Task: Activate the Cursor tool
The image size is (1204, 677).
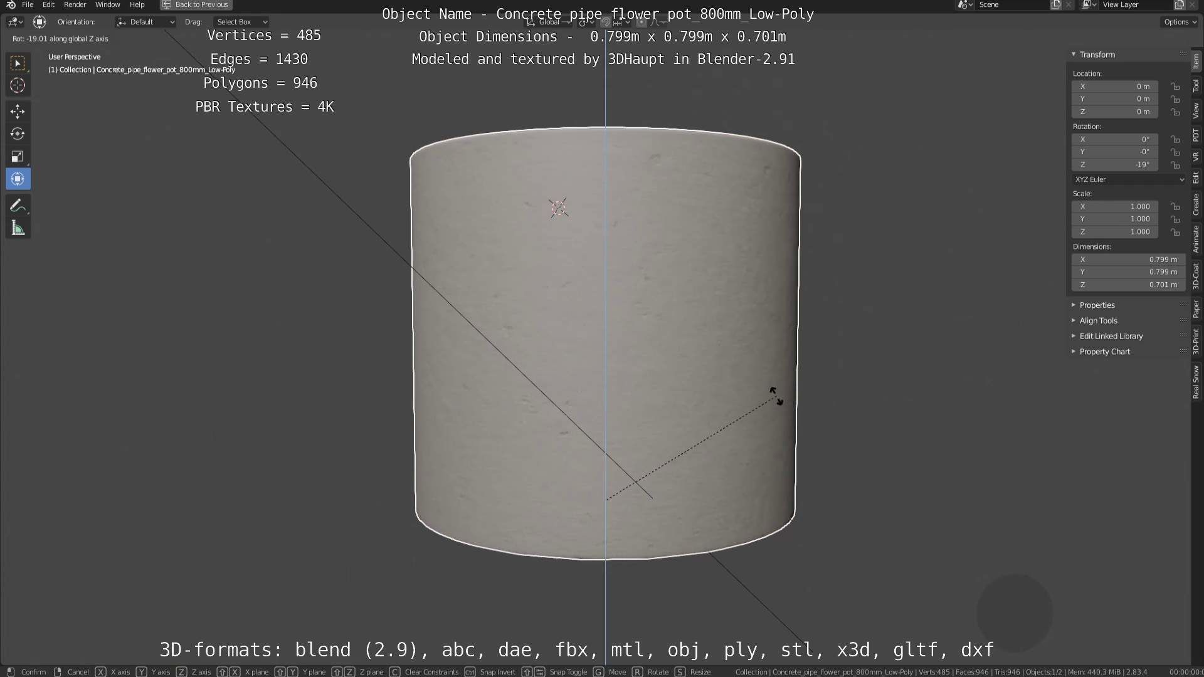Action: 18,85
